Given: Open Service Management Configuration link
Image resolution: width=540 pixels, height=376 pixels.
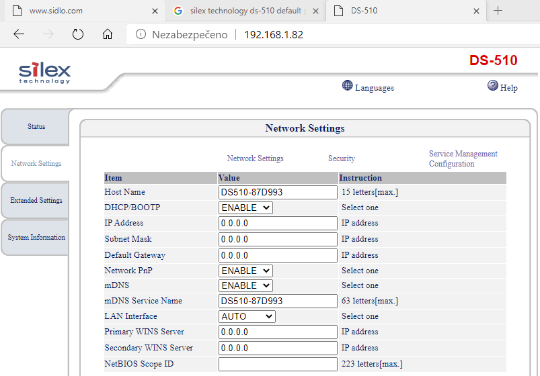Looking at the screenshot, I should click(463, 158).
